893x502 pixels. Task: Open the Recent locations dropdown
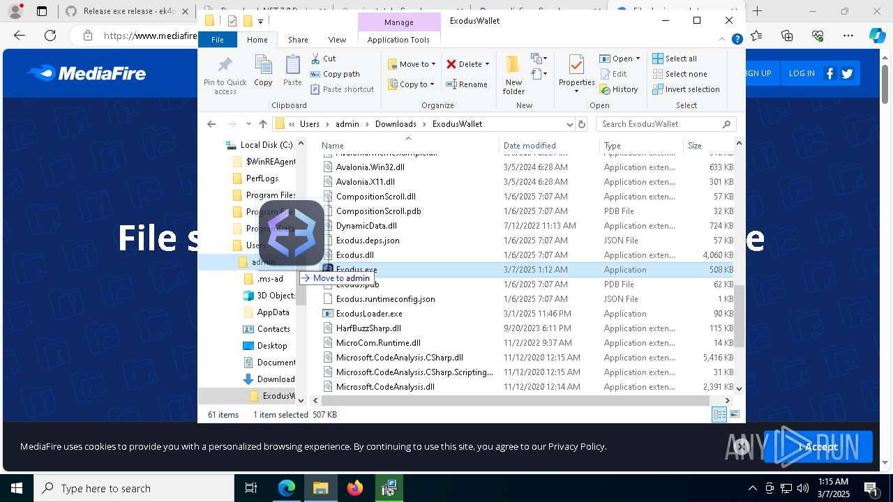tap(249, 124)
